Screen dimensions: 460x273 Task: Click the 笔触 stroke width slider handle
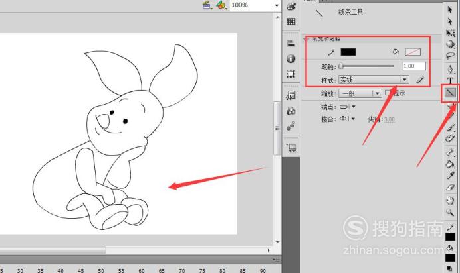(x=341, y=66)
